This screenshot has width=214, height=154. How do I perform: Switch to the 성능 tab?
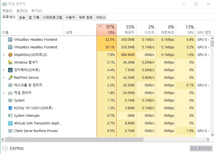pos(22,17)
